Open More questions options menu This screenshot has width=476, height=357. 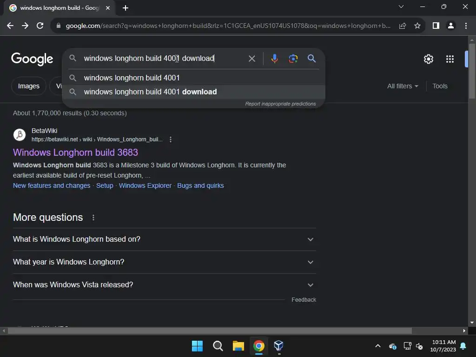93,218
